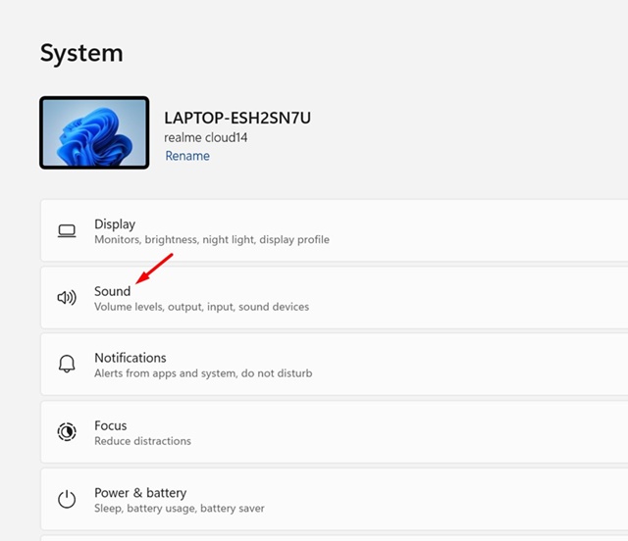
Task: Click the LAPTOP-ESH2SN7U device name
Action: 237,118
